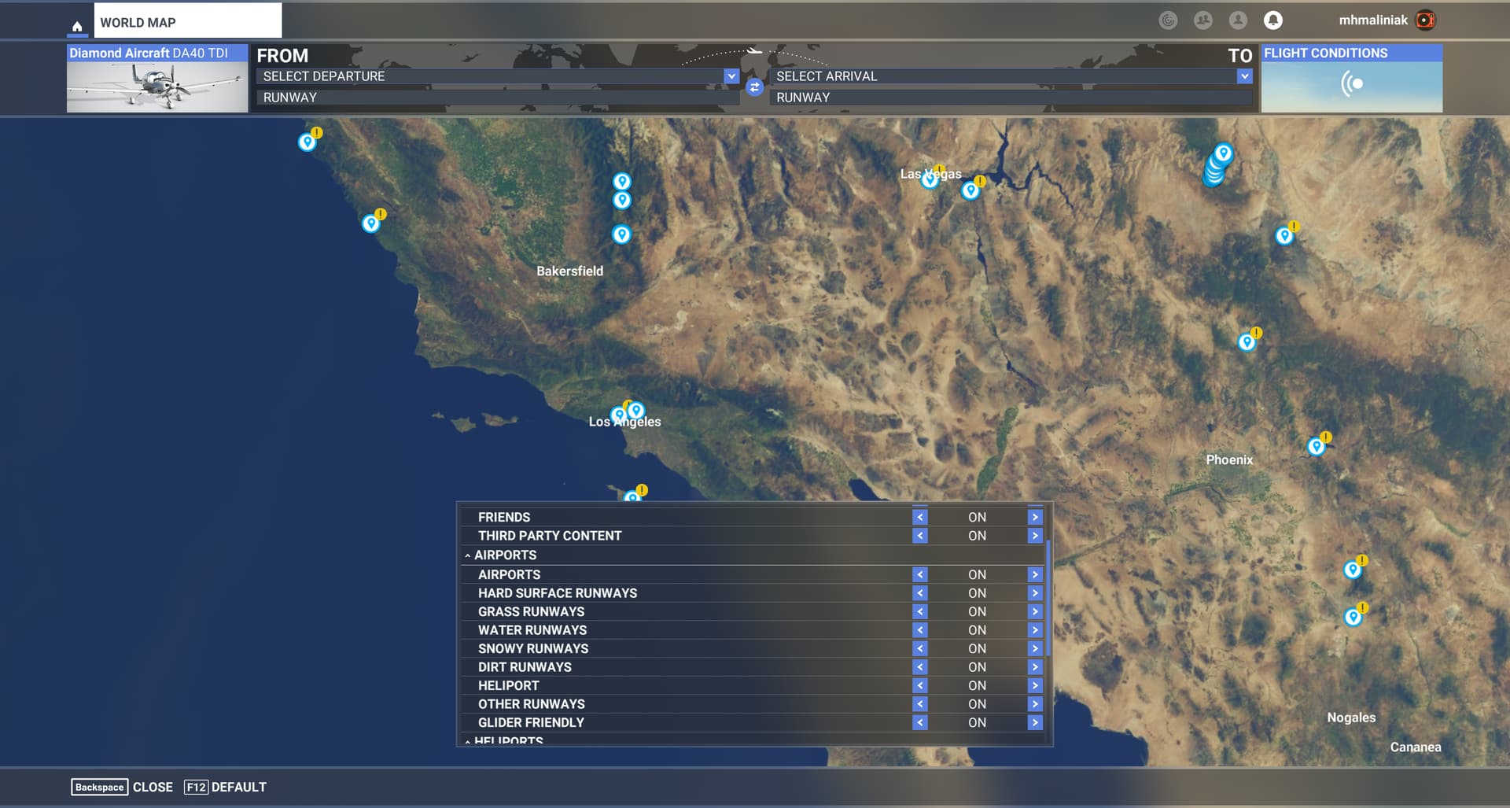Click Default to reset filters
Screen dimensions: 1510x808
[x=238, y=787]
